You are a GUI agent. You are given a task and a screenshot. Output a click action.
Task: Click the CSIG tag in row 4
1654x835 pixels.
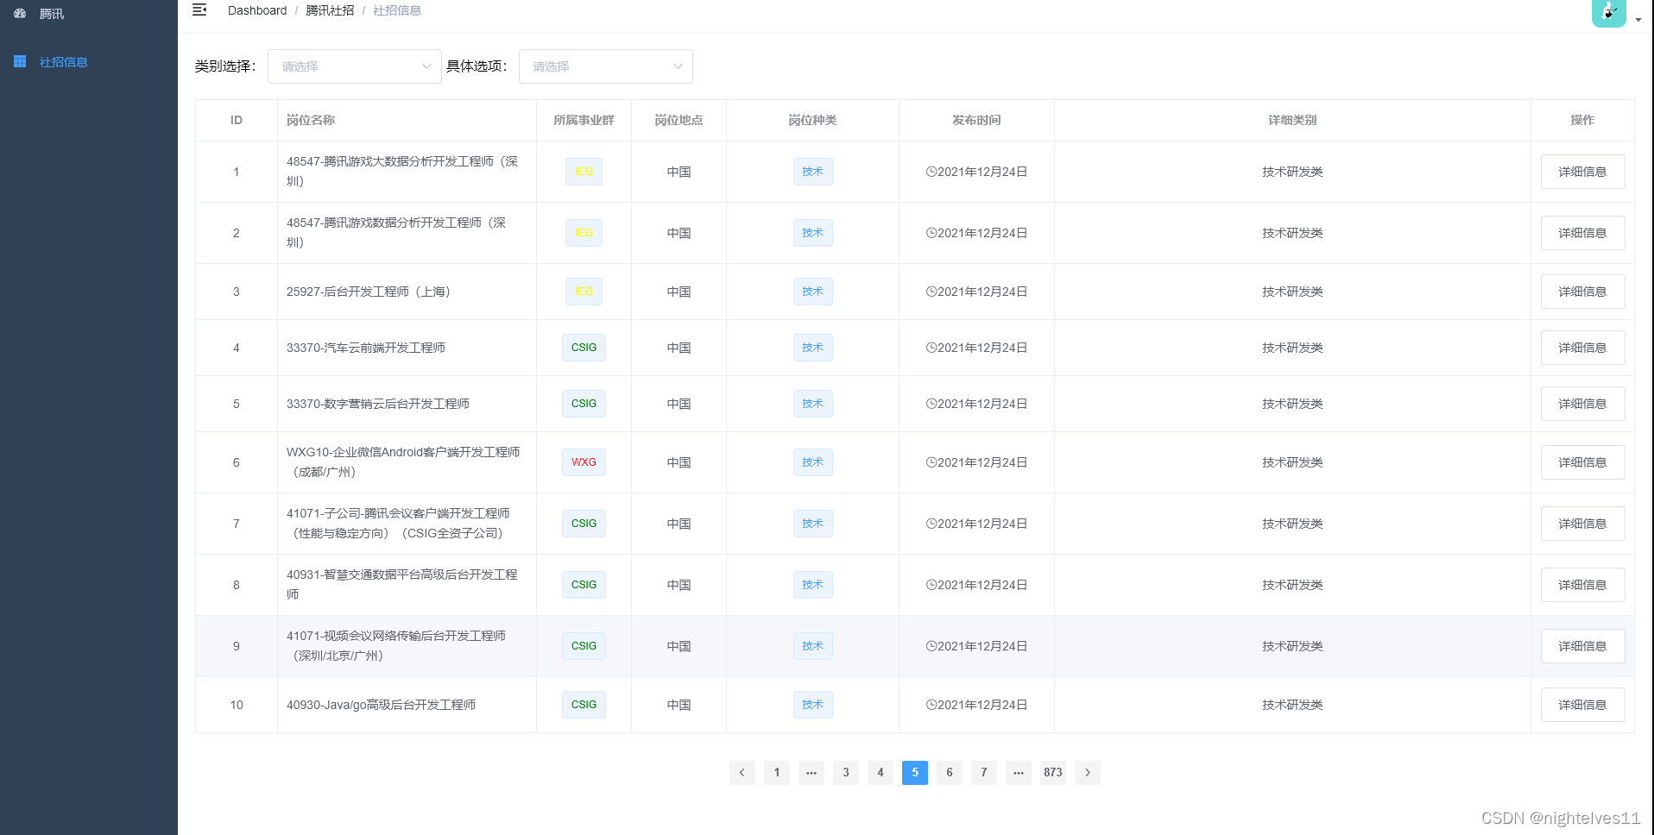coord(584,348)
